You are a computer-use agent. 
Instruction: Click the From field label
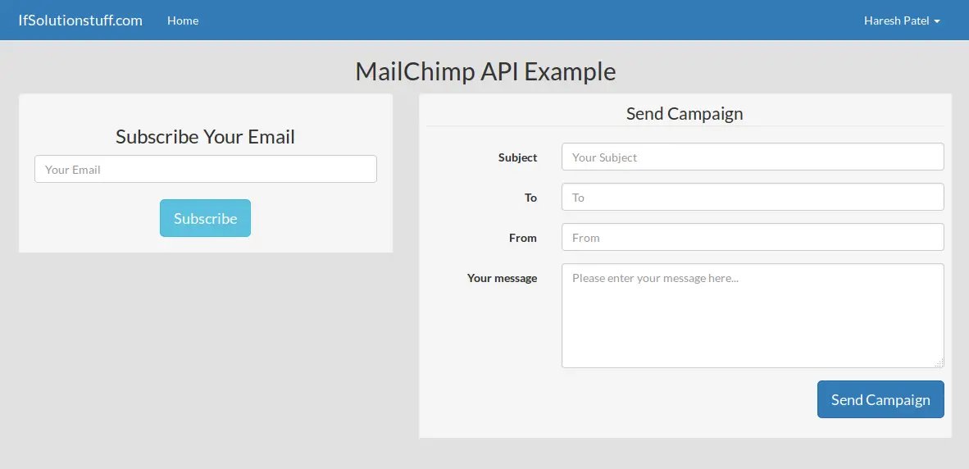click(x=522, y=238)
